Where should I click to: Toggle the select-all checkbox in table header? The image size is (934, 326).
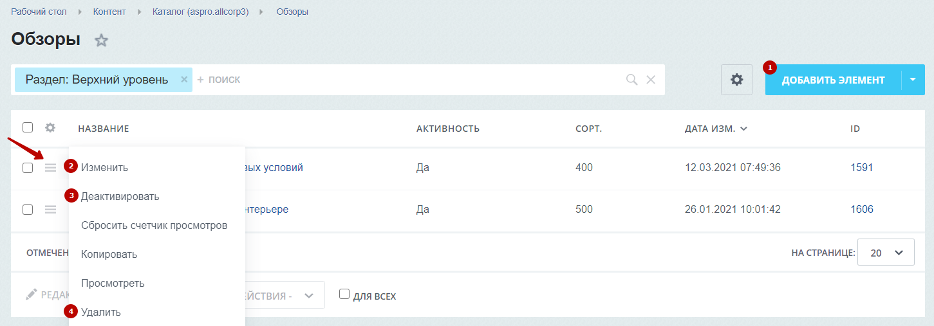click(x=28, y=128)
